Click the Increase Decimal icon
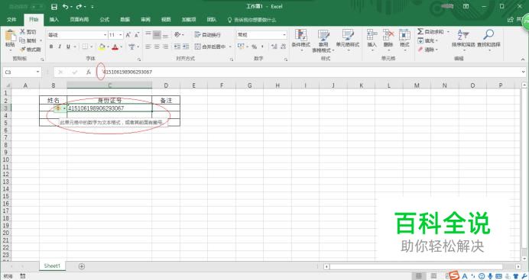The width and height of the screenshot is (529, 280). [x=274, y=47]
